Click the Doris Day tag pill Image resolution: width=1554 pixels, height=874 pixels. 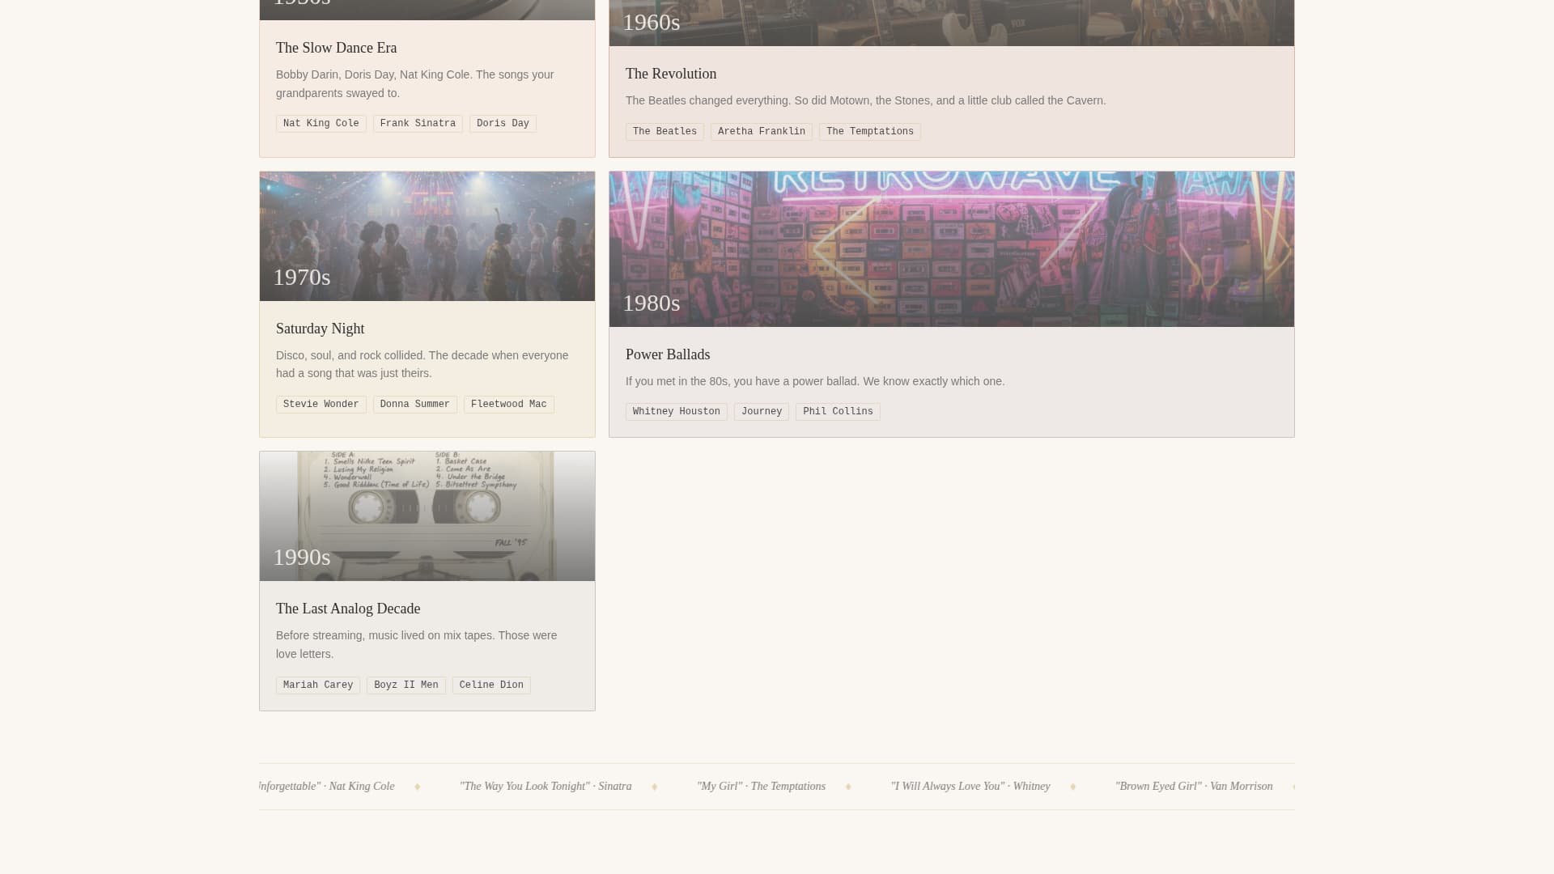(503, 123)
